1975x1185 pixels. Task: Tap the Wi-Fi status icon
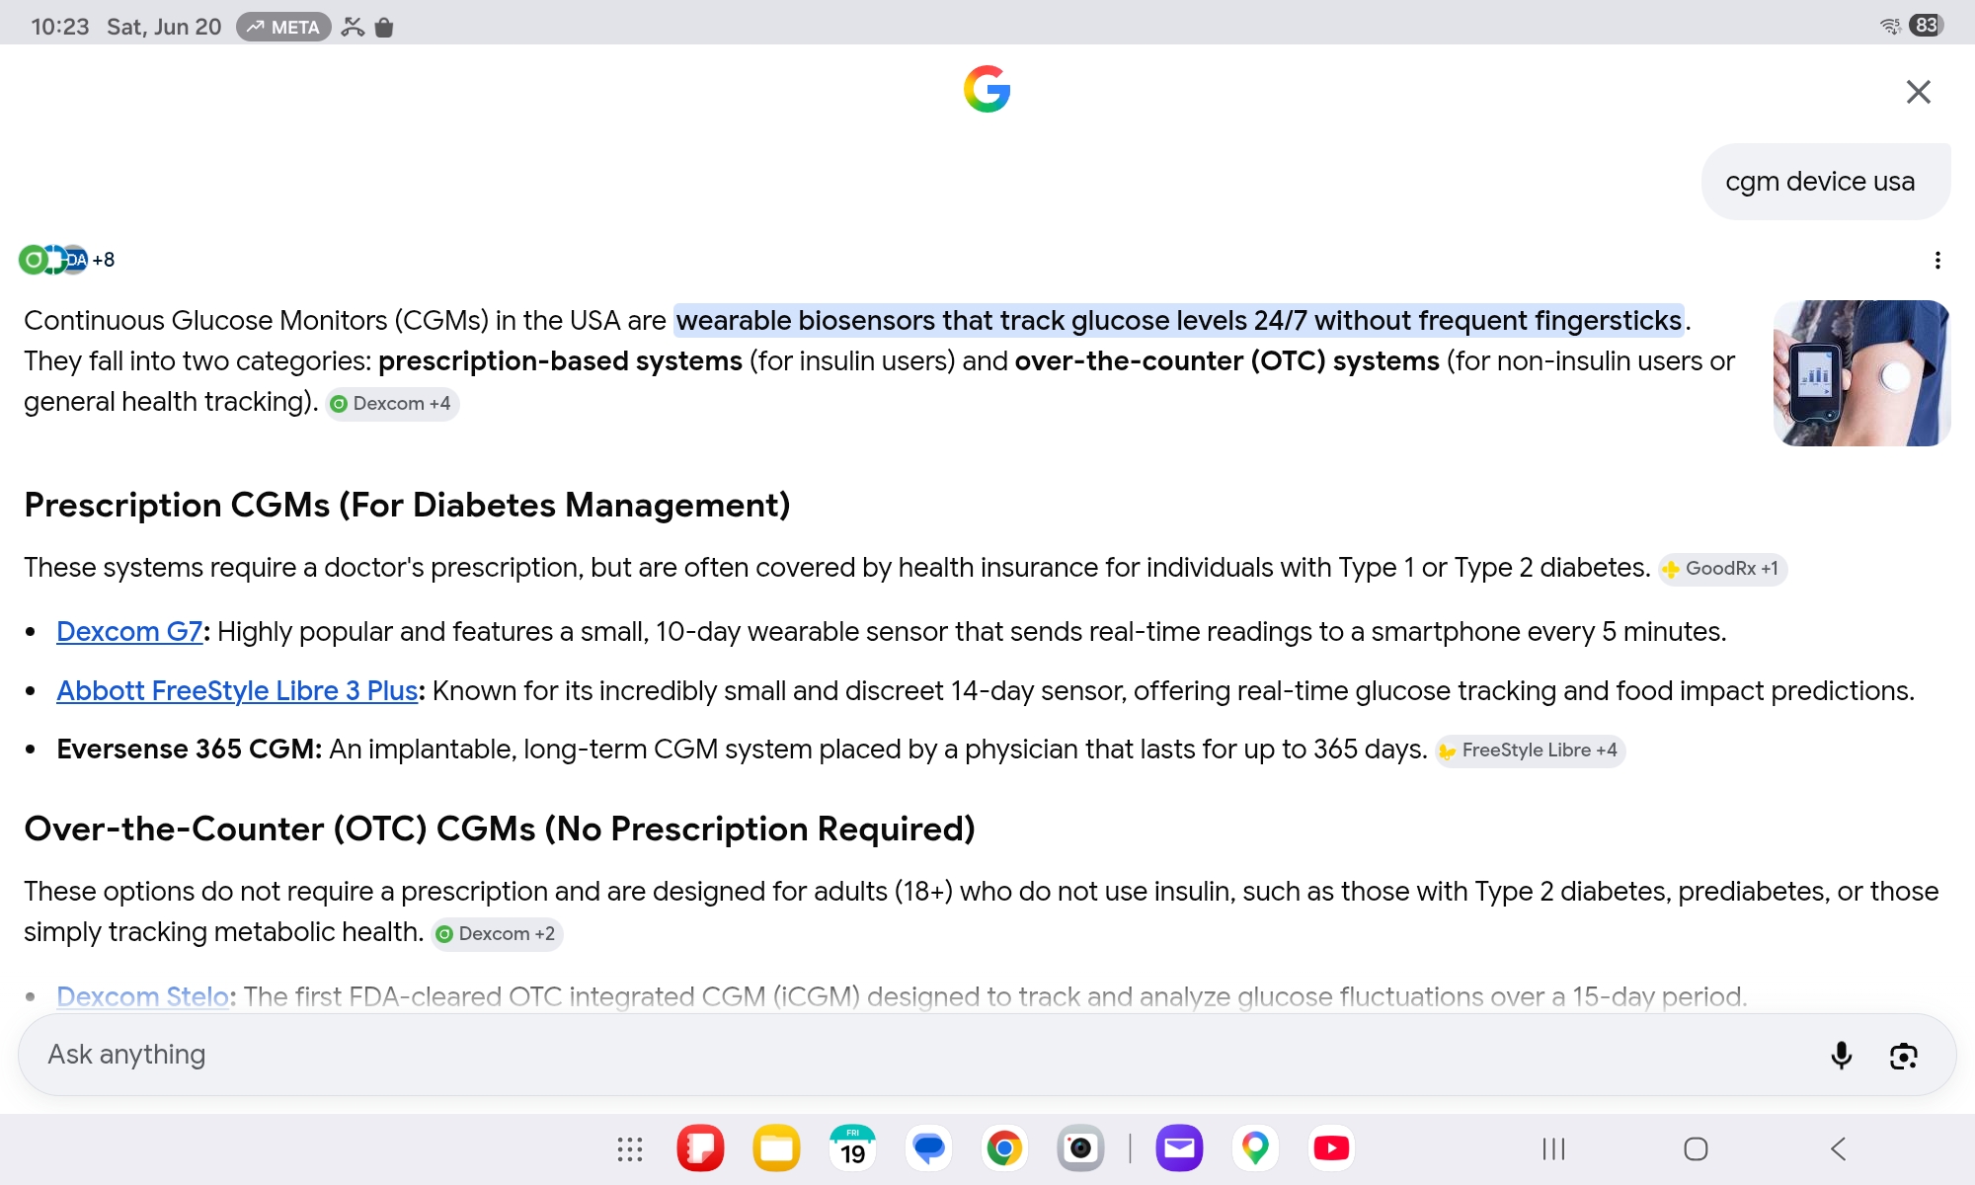pos(1890,26)
